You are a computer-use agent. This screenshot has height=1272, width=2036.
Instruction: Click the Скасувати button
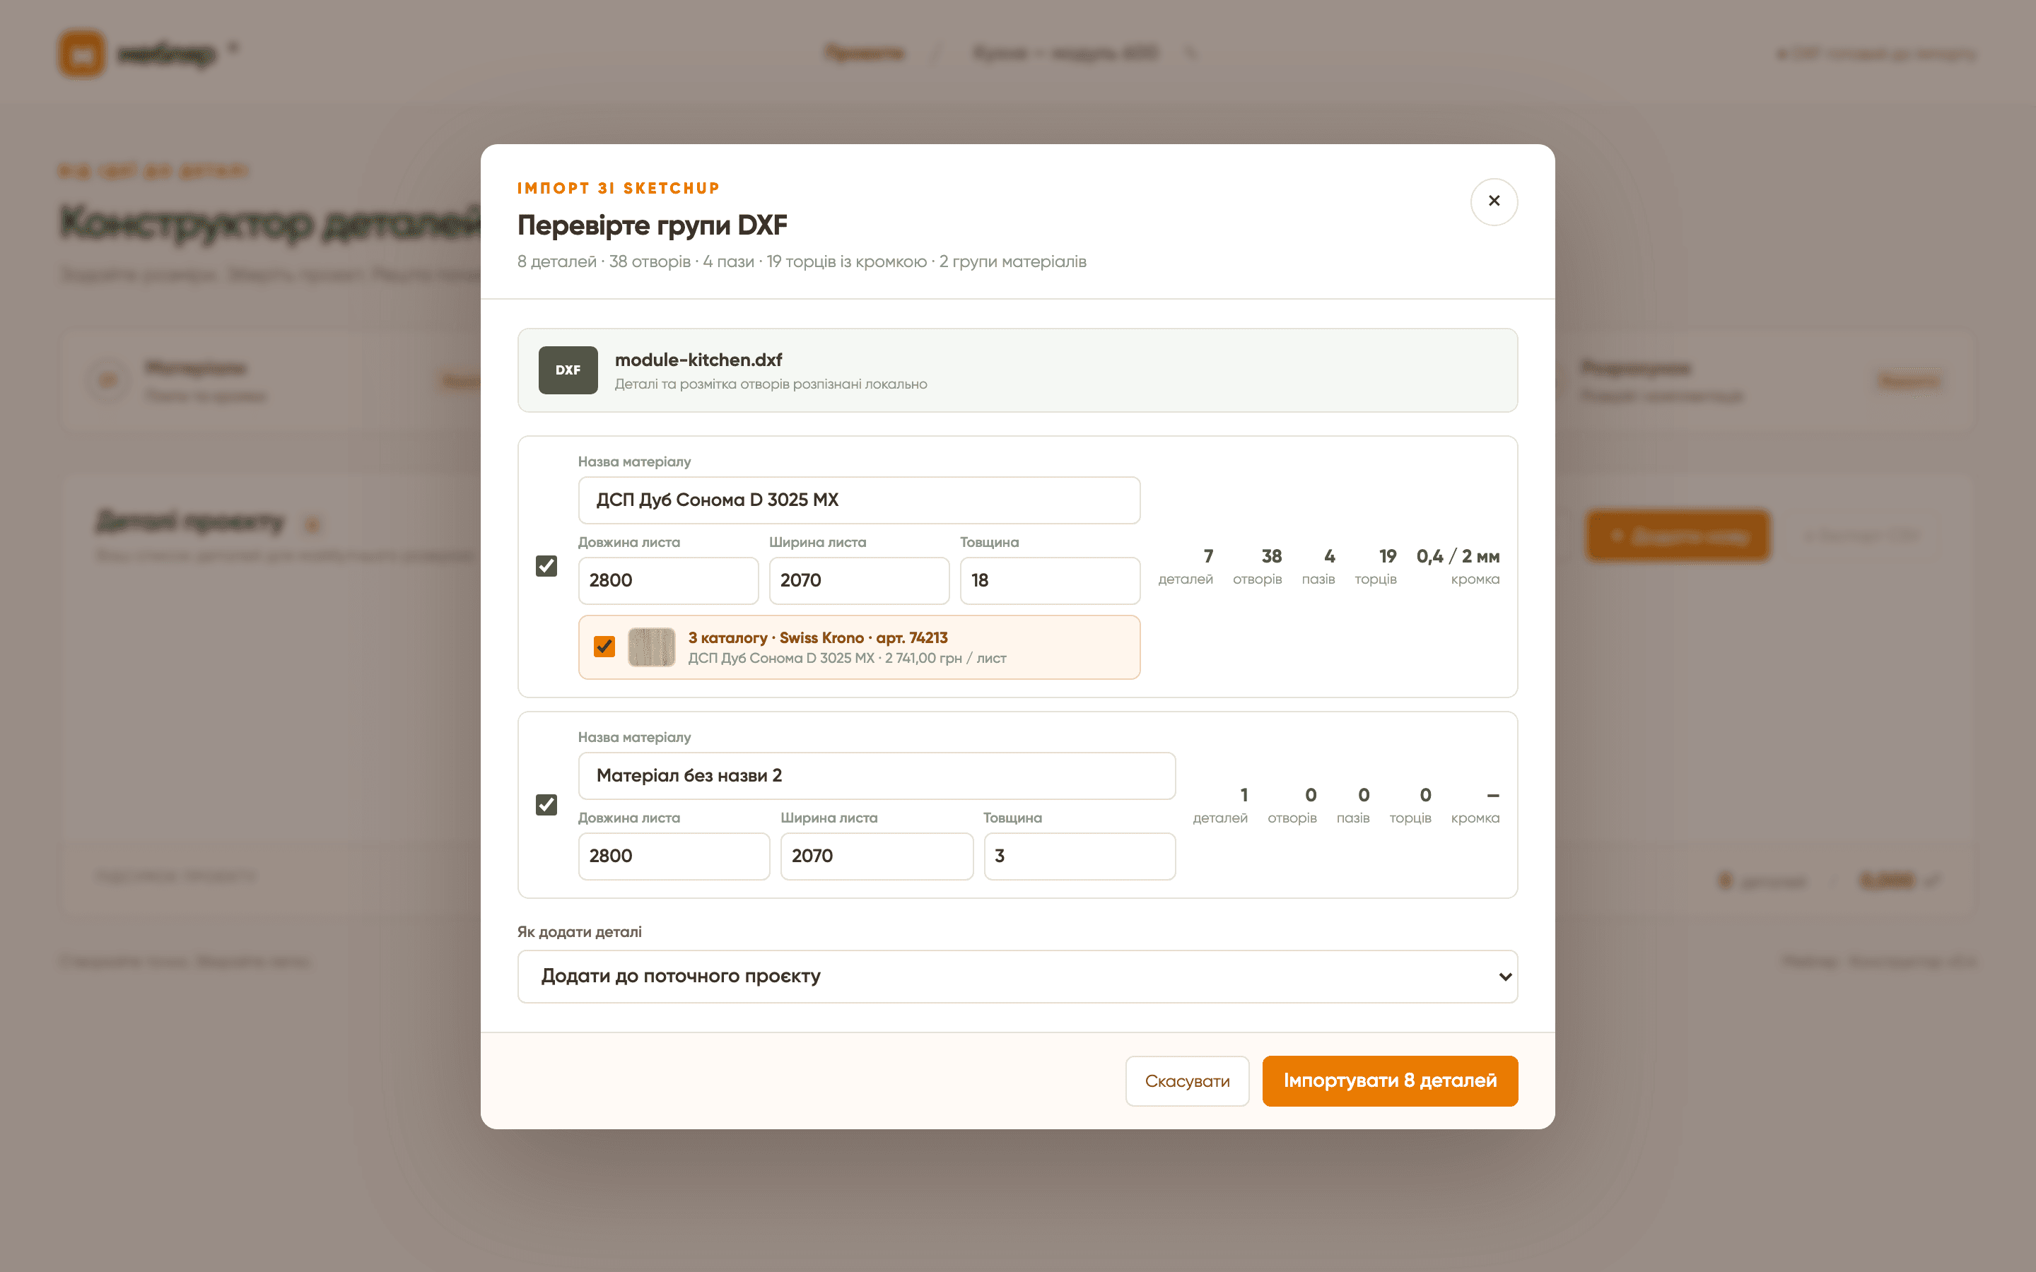pos(1187,1081)
